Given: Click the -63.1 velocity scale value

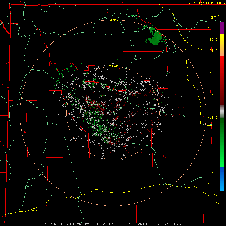Looking at the screenshot, I should coord(213,151).
